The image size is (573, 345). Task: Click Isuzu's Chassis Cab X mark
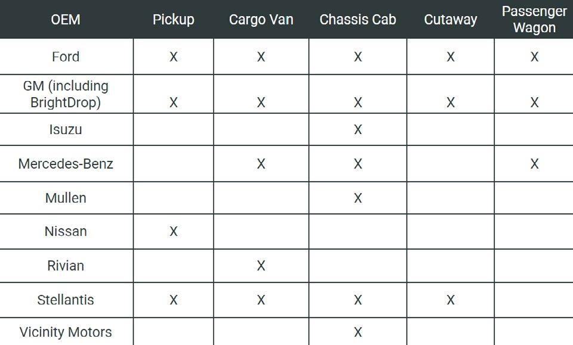tap(358, 129)
